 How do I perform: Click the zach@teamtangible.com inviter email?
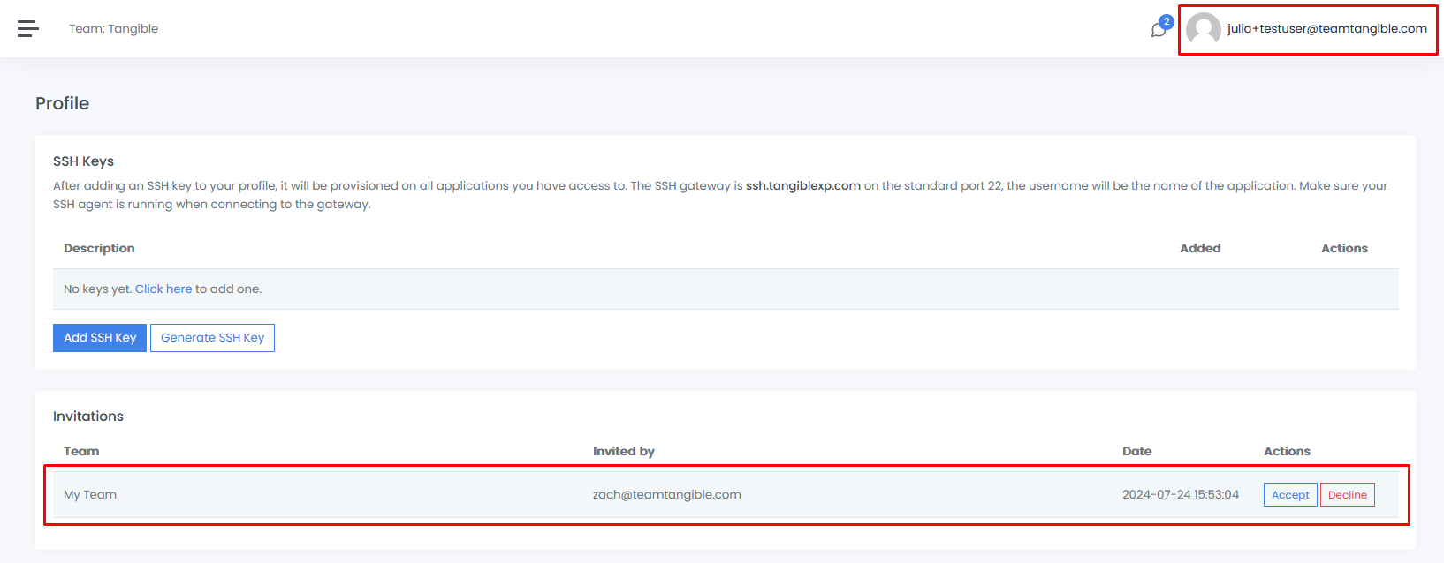pos(666,495)
